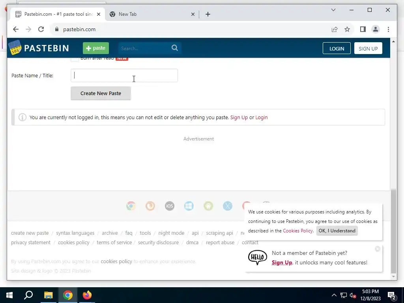Click the lock icon in address bar
Screen dimensions: 404x303
point(57,29)
